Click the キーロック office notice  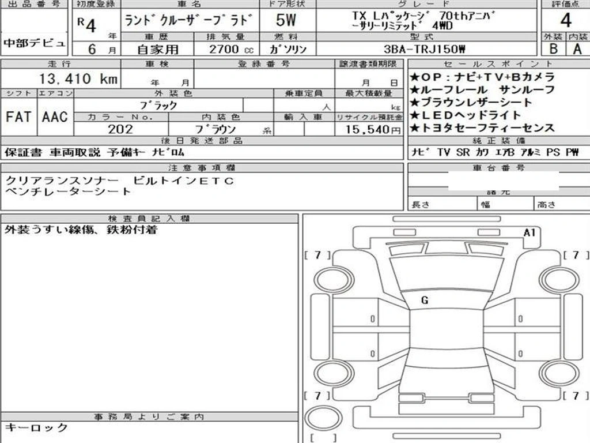point(36,427)
